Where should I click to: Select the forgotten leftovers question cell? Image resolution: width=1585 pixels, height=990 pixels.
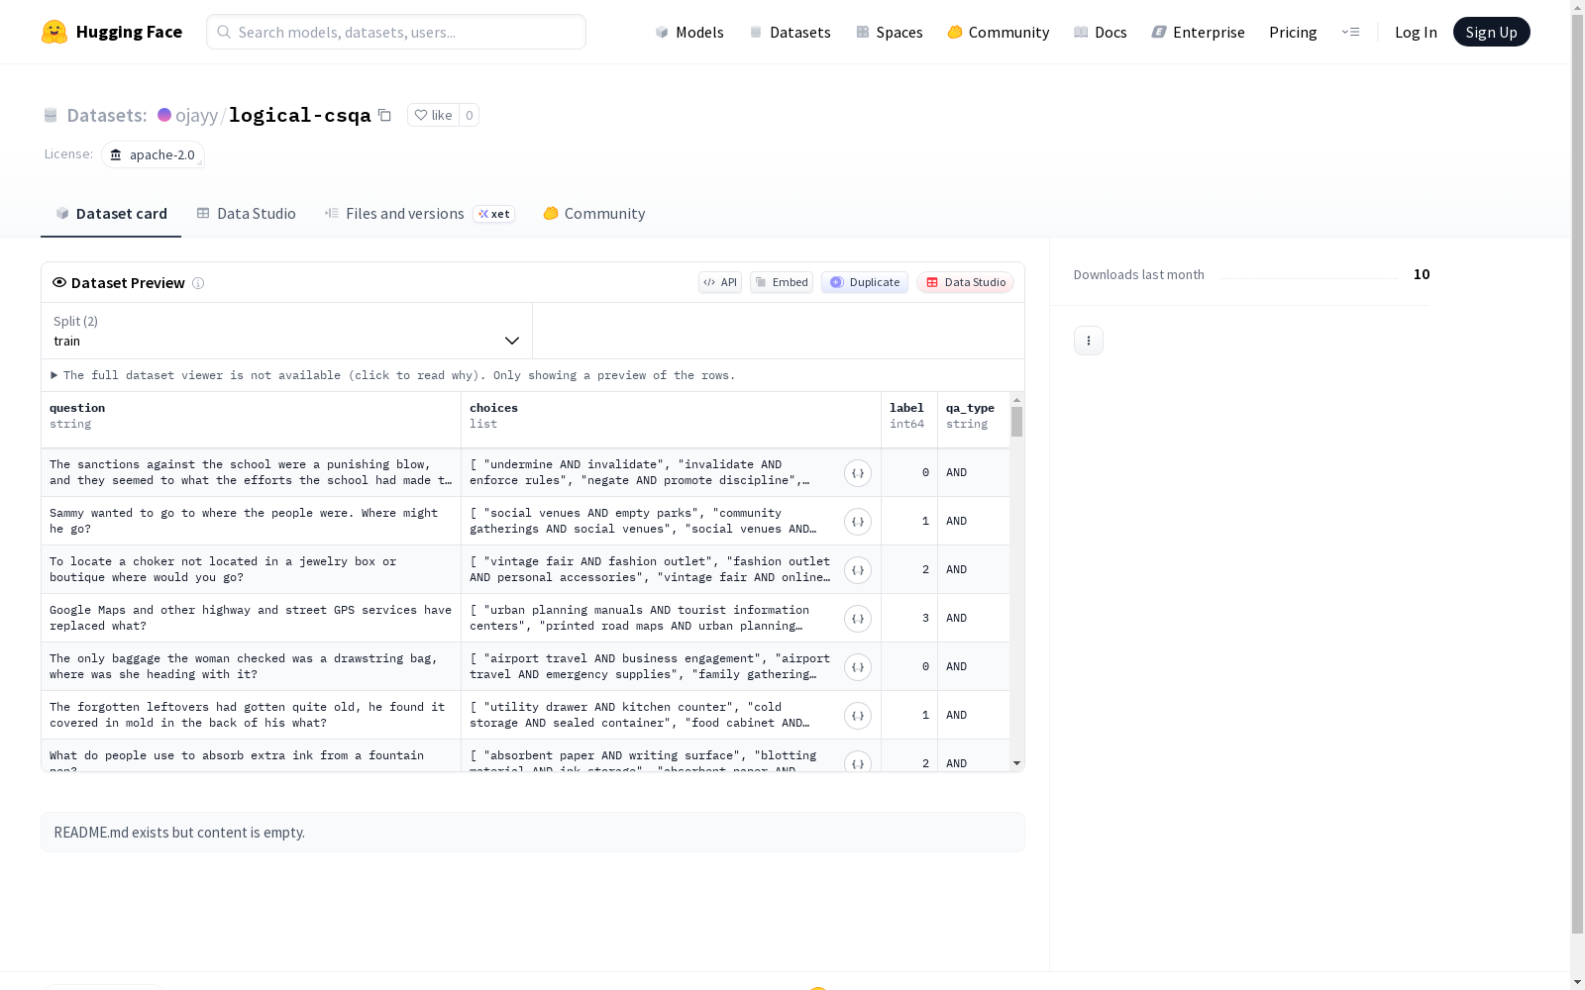252,715
